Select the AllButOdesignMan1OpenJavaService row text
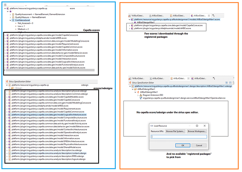The image size is (242, 172). click(184, 98)
